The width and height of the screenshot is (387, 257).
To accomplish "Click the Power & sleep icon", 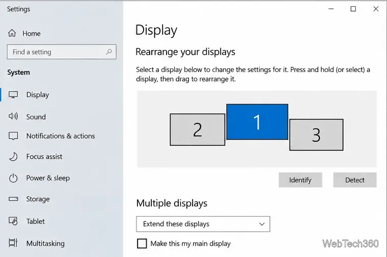I will pos(13,178).
